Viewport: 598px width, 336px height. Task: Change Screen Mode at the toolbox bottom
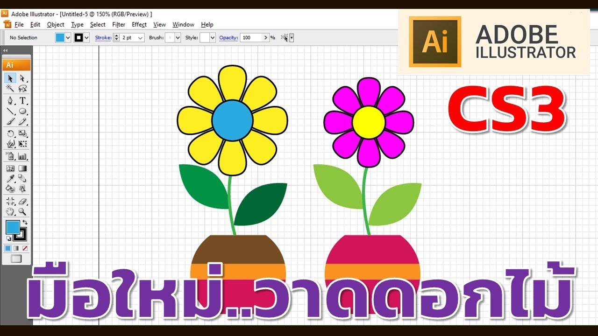point(16,259)
